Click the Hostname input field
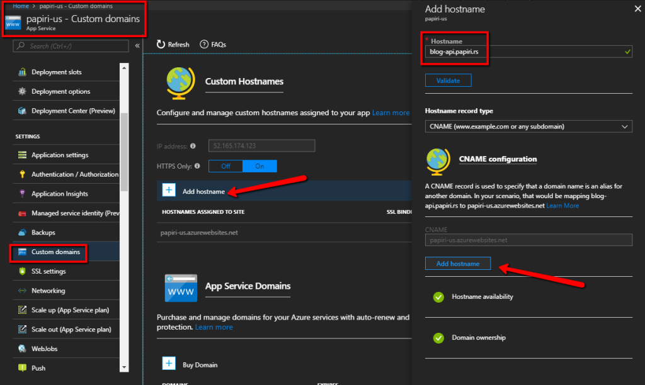The image size is (645, 385). [528, 52]
